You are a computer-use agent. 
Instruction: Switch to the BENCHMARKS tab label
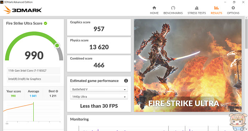coord(173,13)
